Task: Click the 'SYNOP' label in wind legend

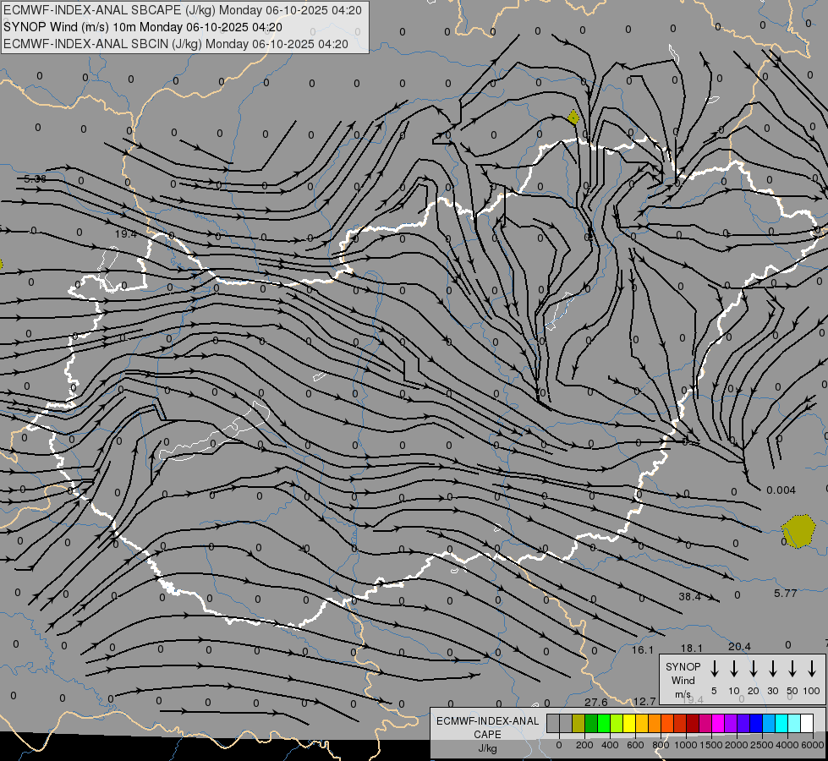Action: [x=683, y=666]
